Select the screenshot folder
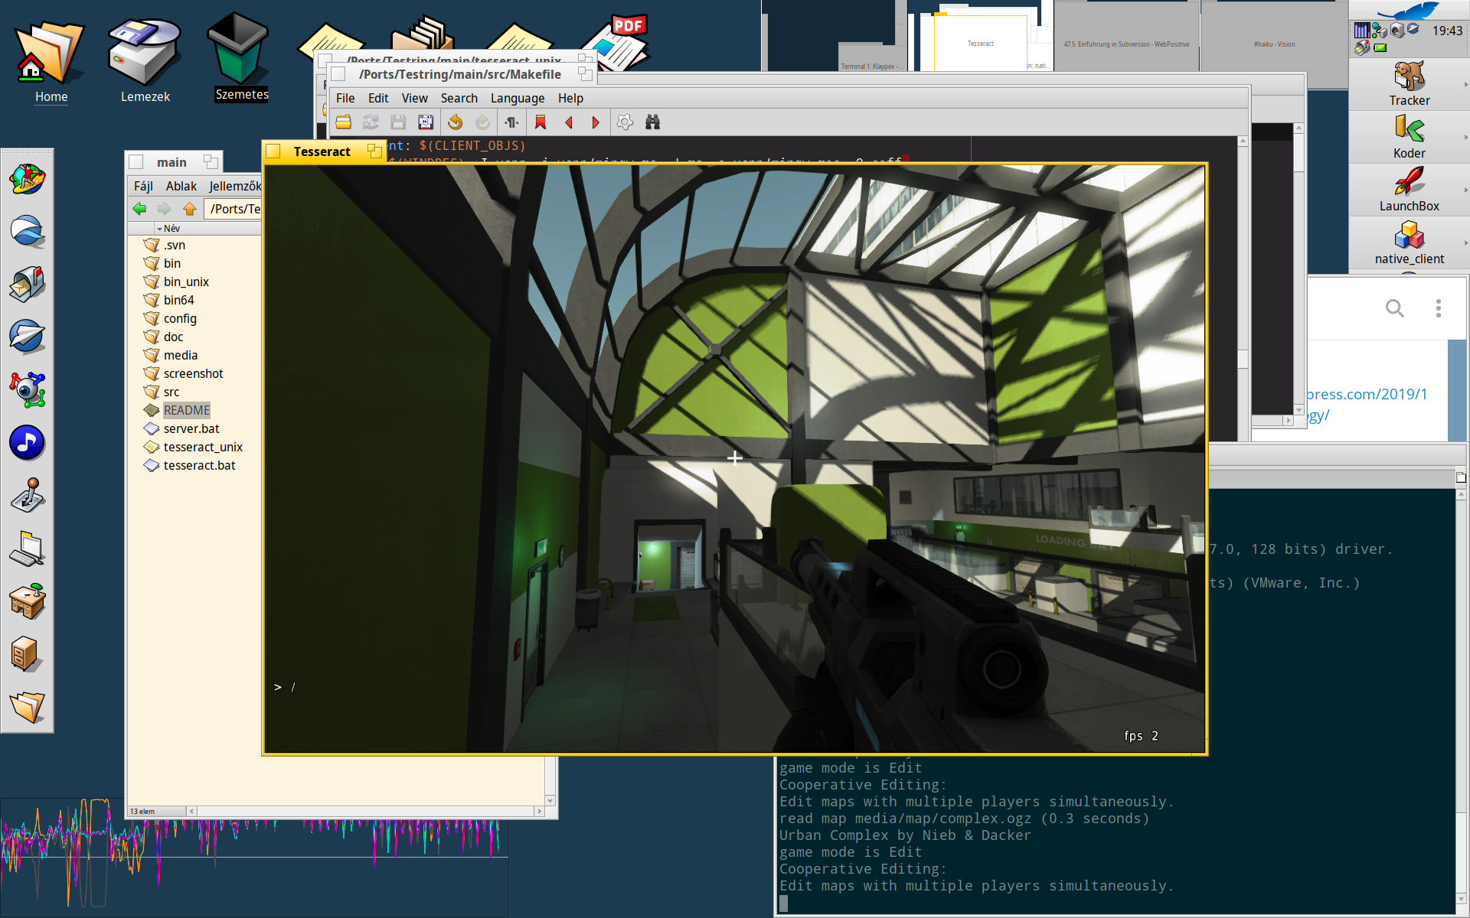1470x918 pixels. [x=193, y=373]
